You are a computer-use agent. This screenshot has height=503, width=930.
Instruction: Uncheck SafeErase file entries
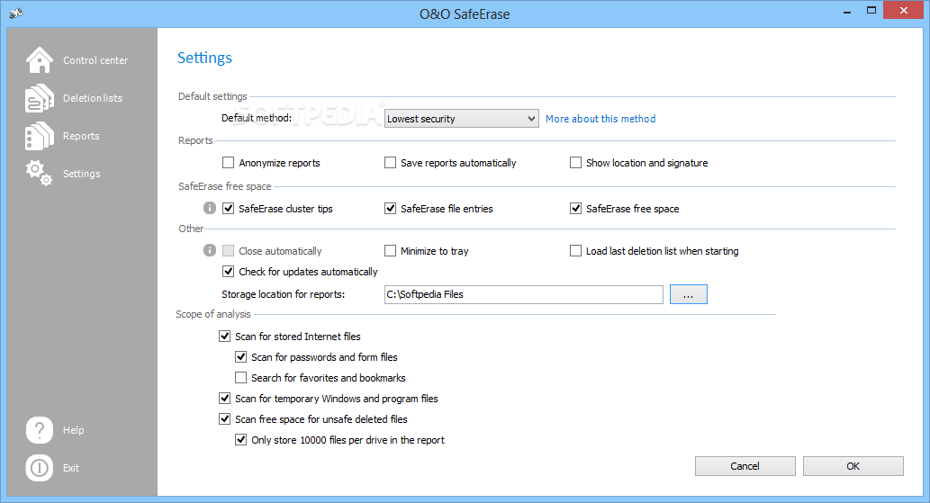click(390, 209)
